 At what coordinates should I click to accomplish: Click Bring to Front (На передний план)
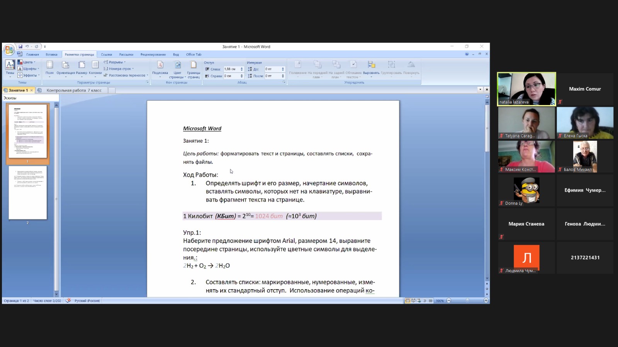point(317,69)
